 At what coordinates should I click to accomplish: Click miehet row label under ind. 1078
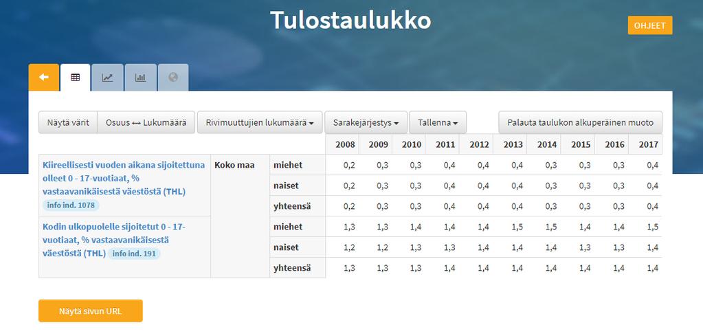pyautogui.click(x=298, y=165)
